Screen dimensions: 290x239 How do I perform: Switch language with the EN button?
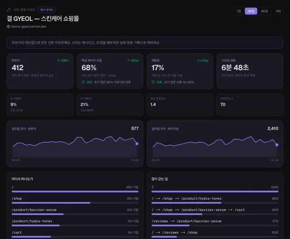click(278, 11)
